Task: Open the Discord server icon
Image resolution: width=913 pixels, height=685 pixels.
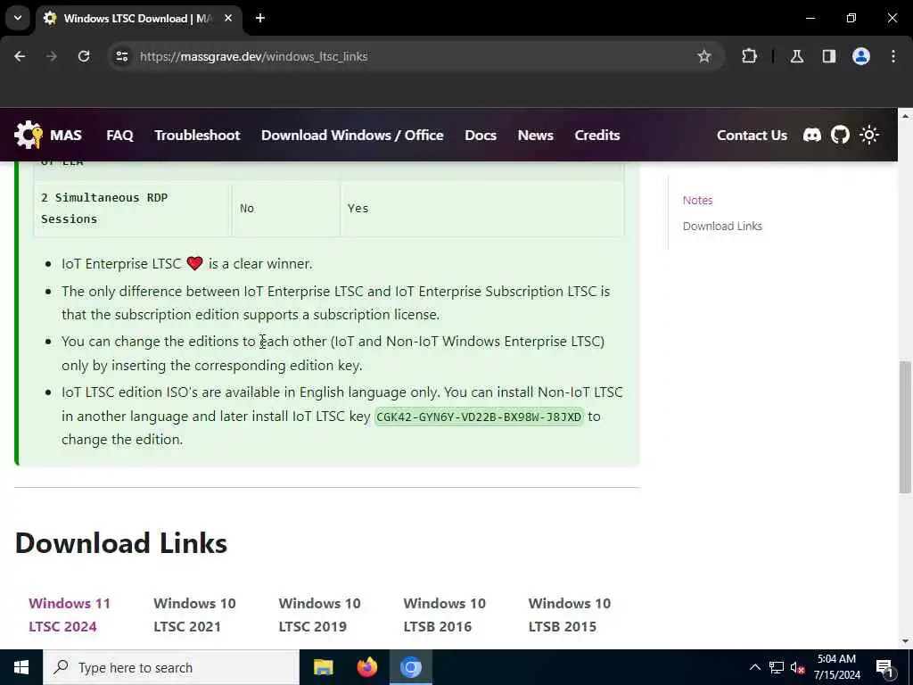Action: click(x=811, y=136)
